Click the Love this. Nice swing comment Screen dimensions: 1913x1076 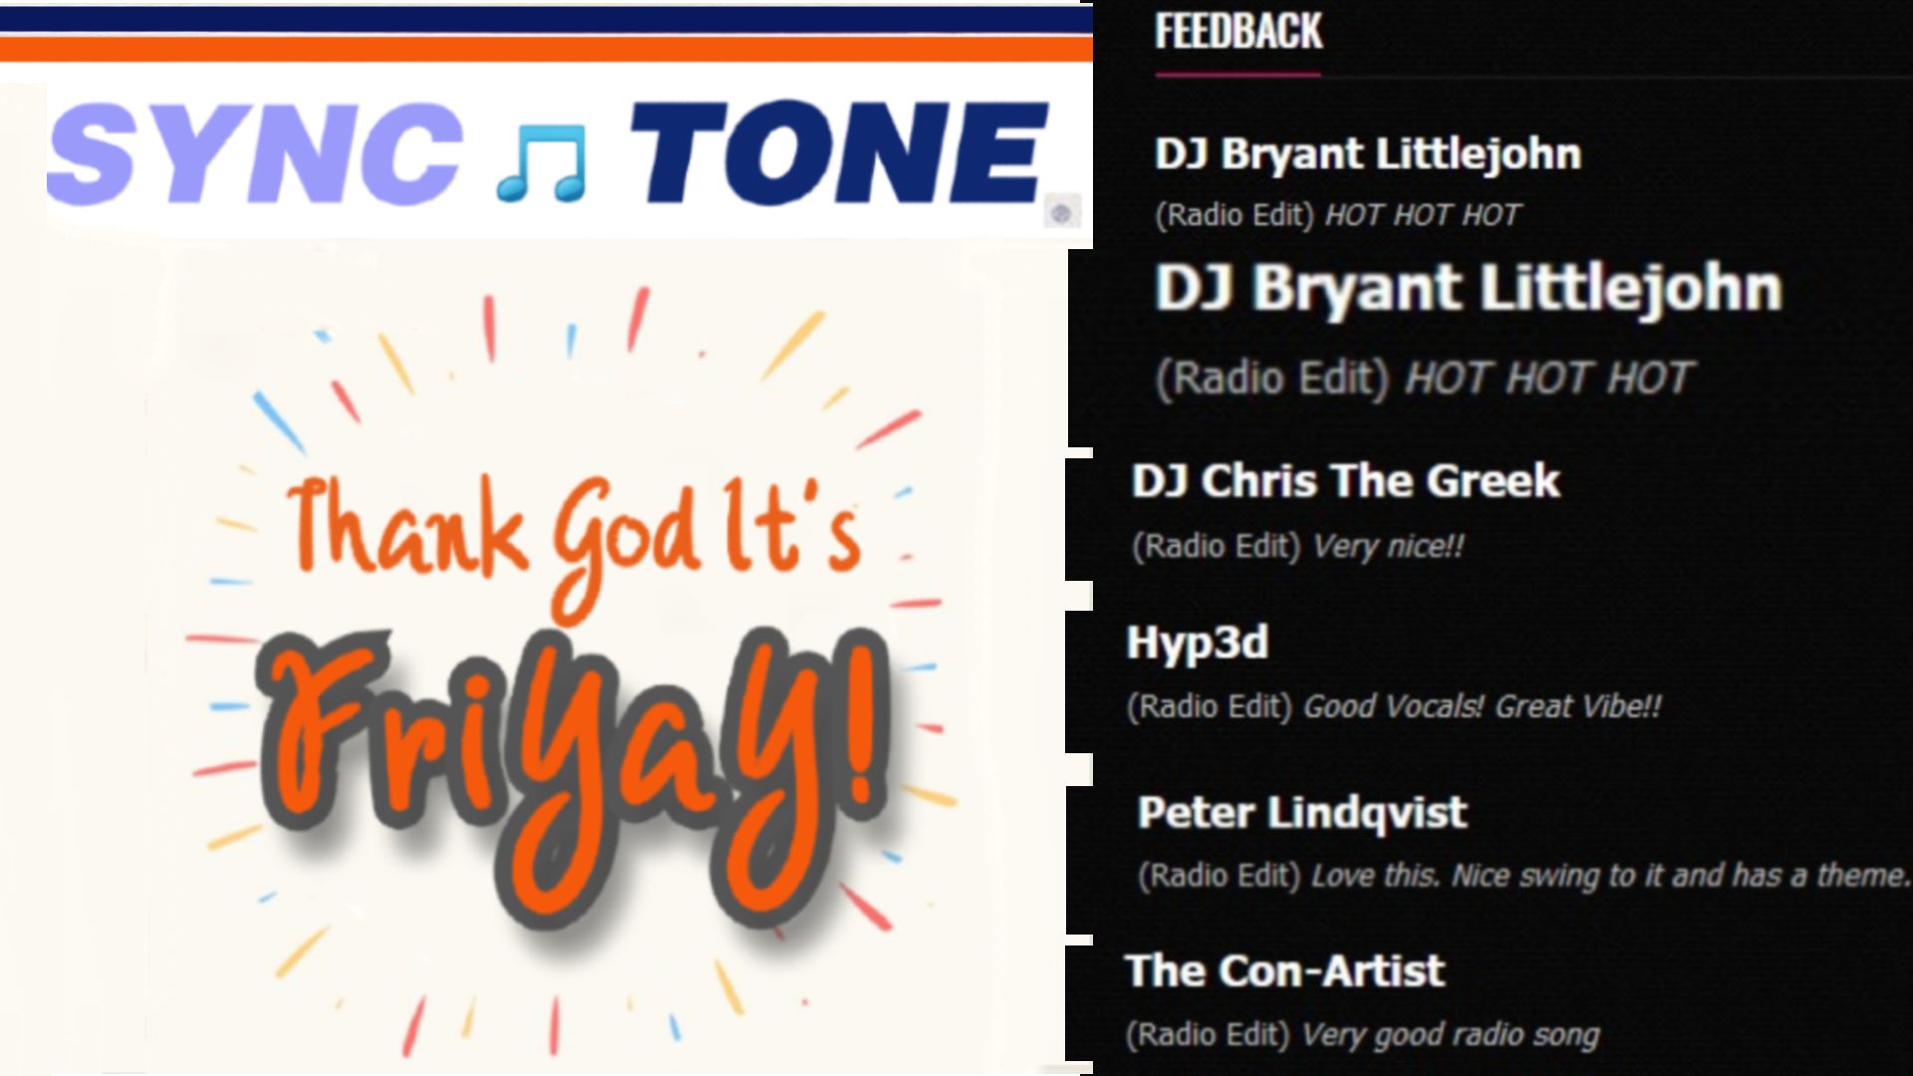[1610, 876]
